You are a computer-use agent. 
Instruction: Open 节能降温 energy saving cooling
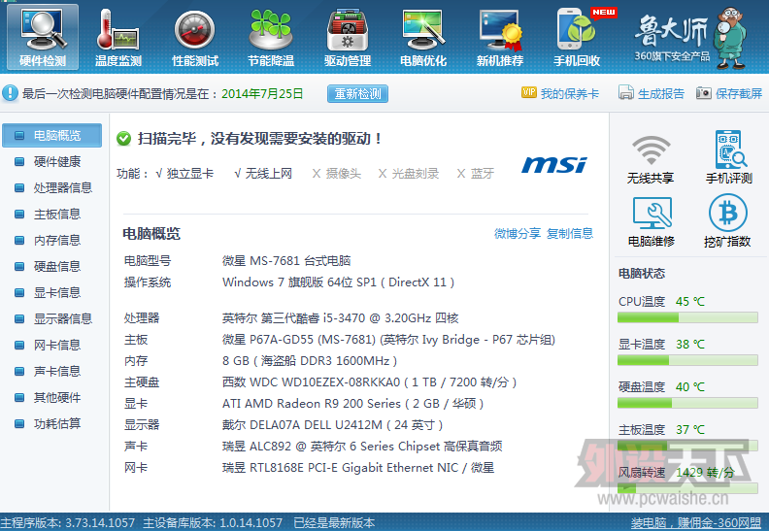271,37
